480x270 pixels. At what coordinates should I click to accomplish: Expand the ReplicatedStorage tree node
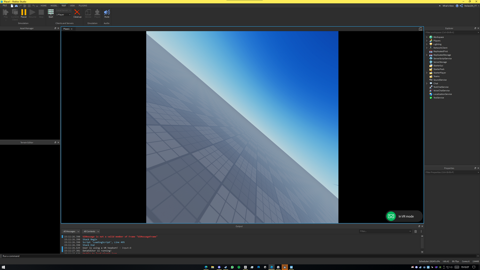[x=427, y=55]
